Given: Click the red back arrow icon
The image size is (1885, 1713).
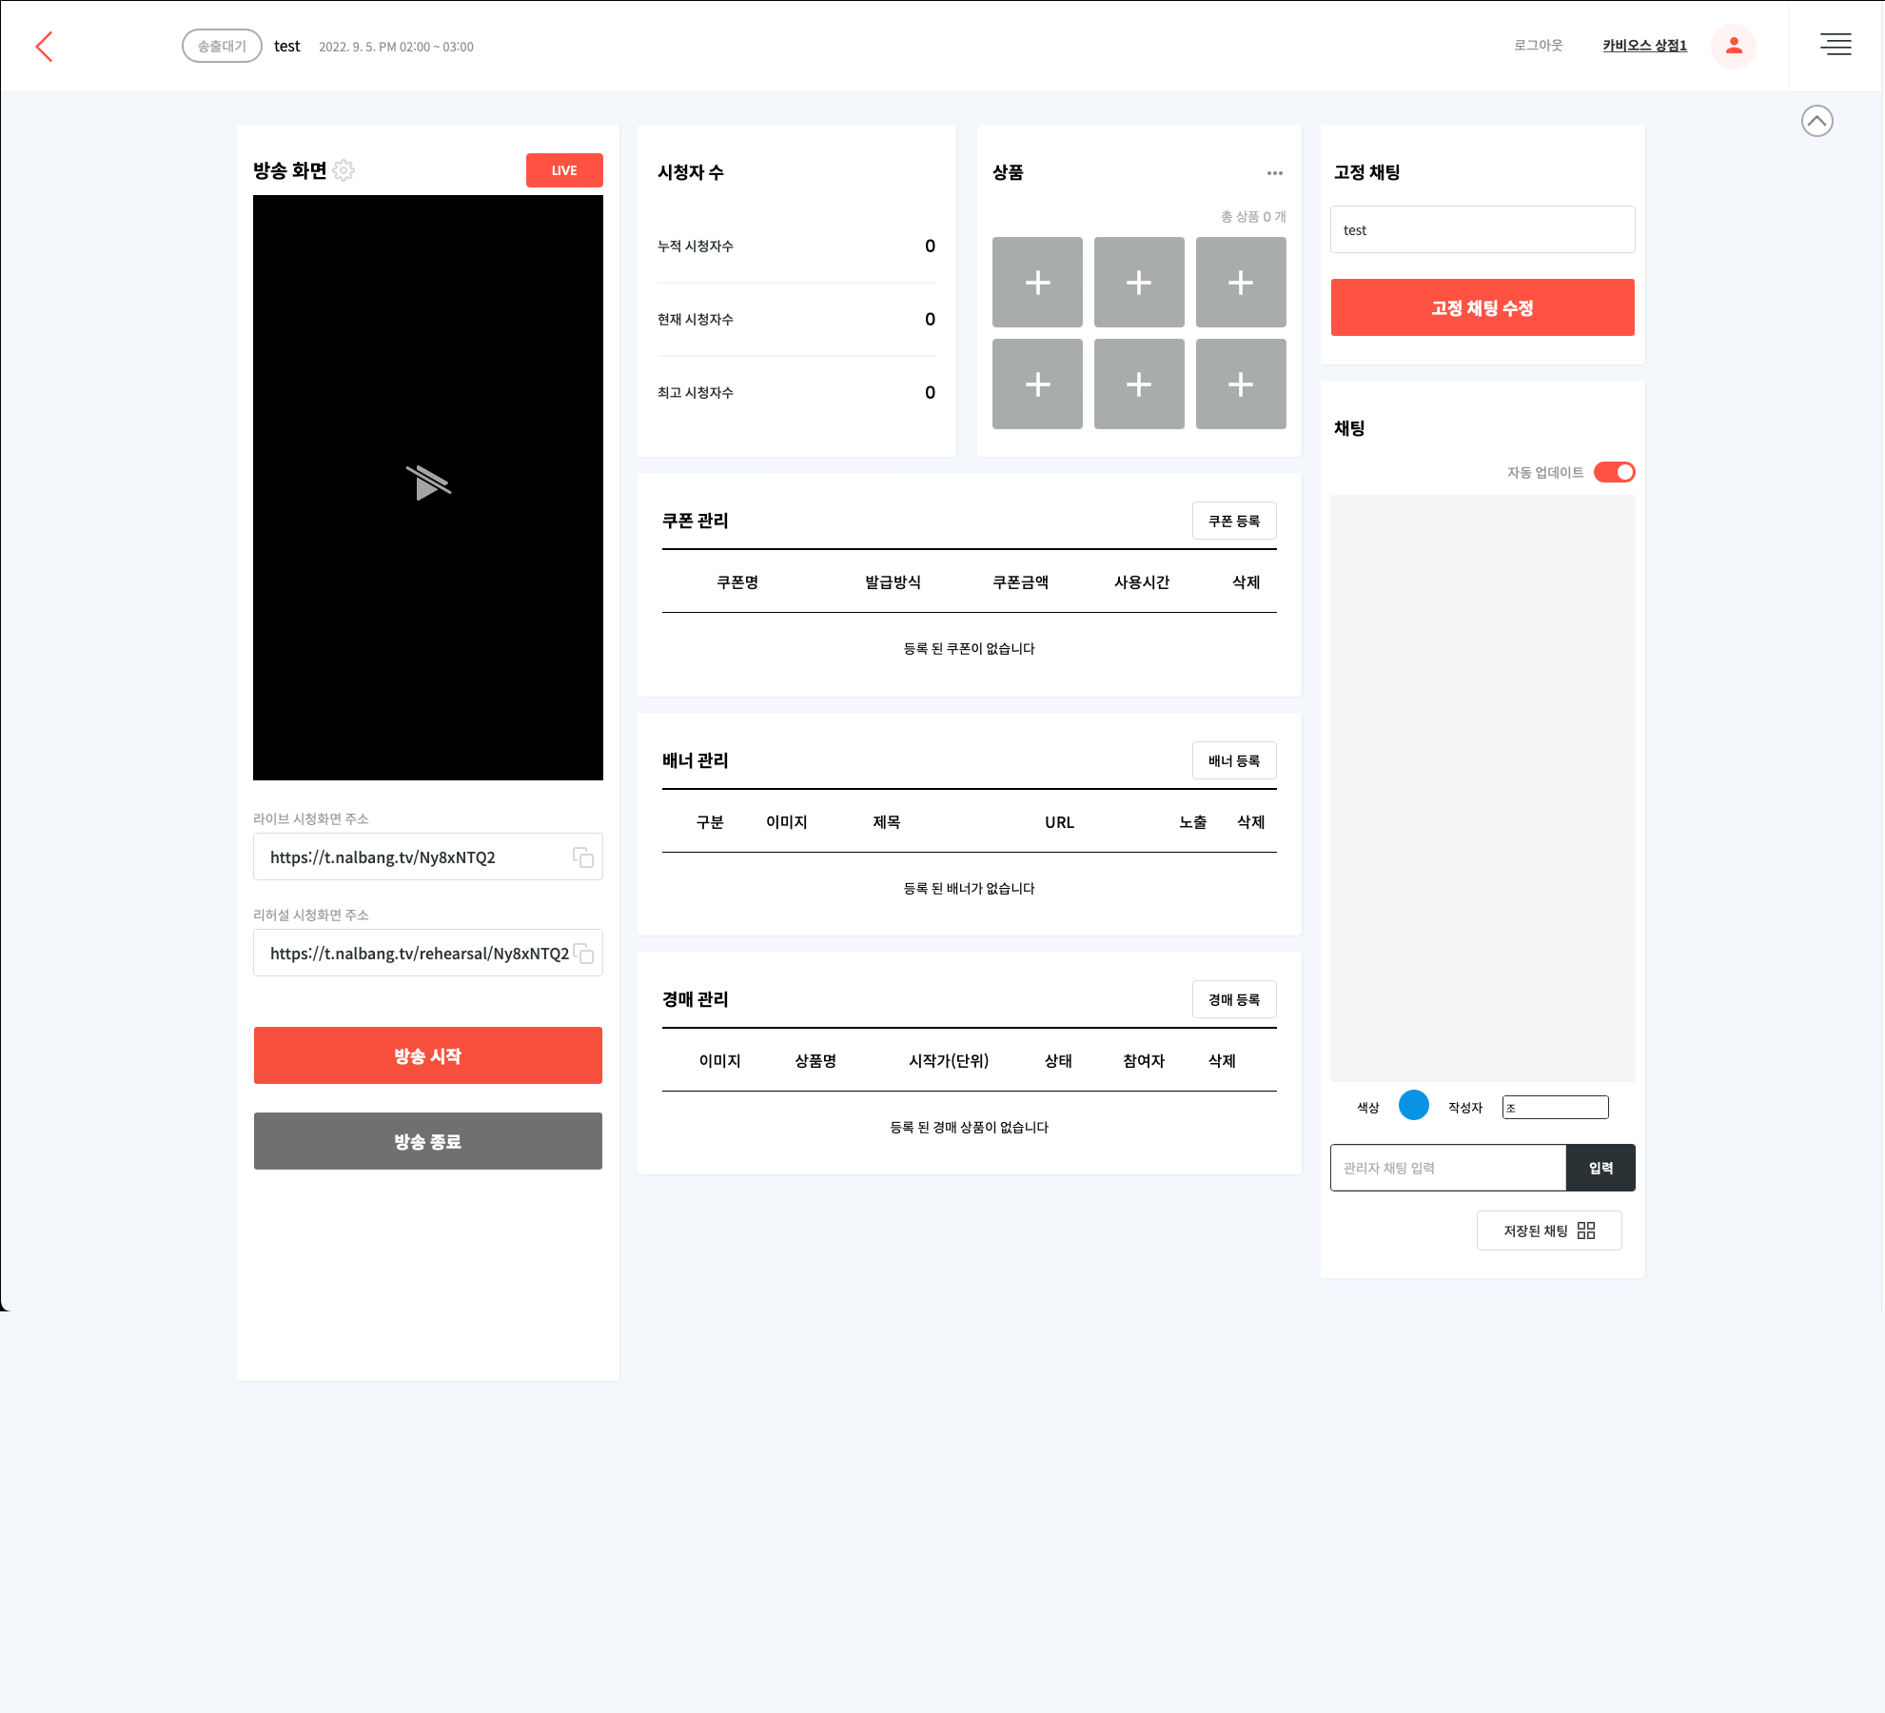Looking at the screenshot, I should click(x=44, y=47).
